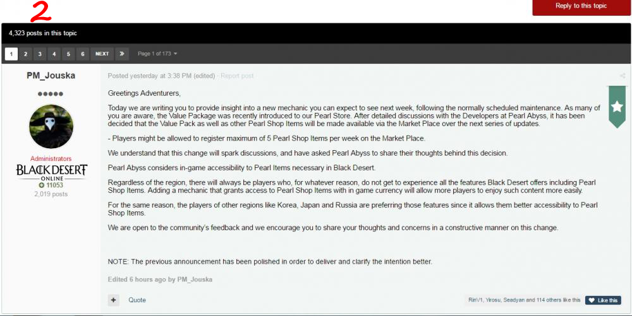Jump to last page with double-arrow icon
Screen dimensions: 632x316
[122, 54]
